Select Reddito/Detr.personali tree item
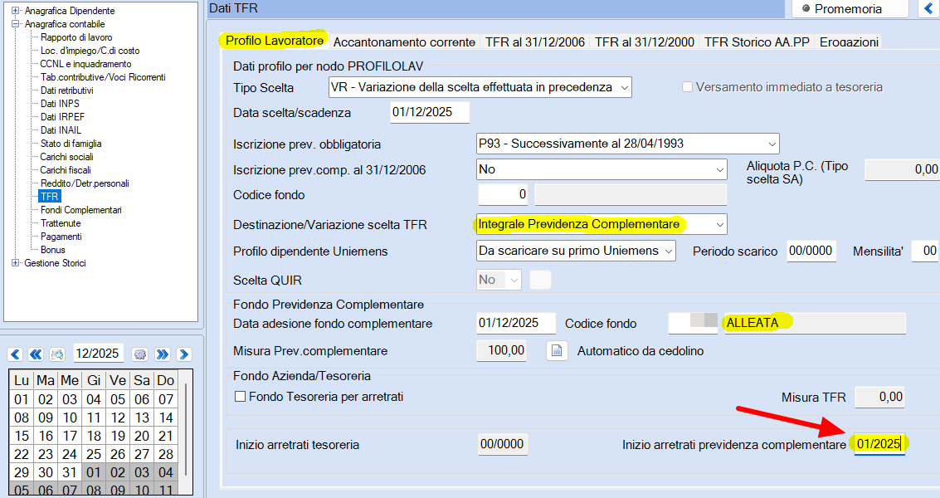The width and height of the screenshot is (940, 498). [x=85, y=183]
